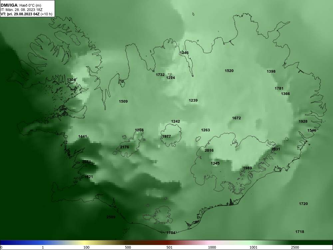The height and width of the screenshot is (250, 333).
Task: Pick the 2016 value label
Action: 209,151
